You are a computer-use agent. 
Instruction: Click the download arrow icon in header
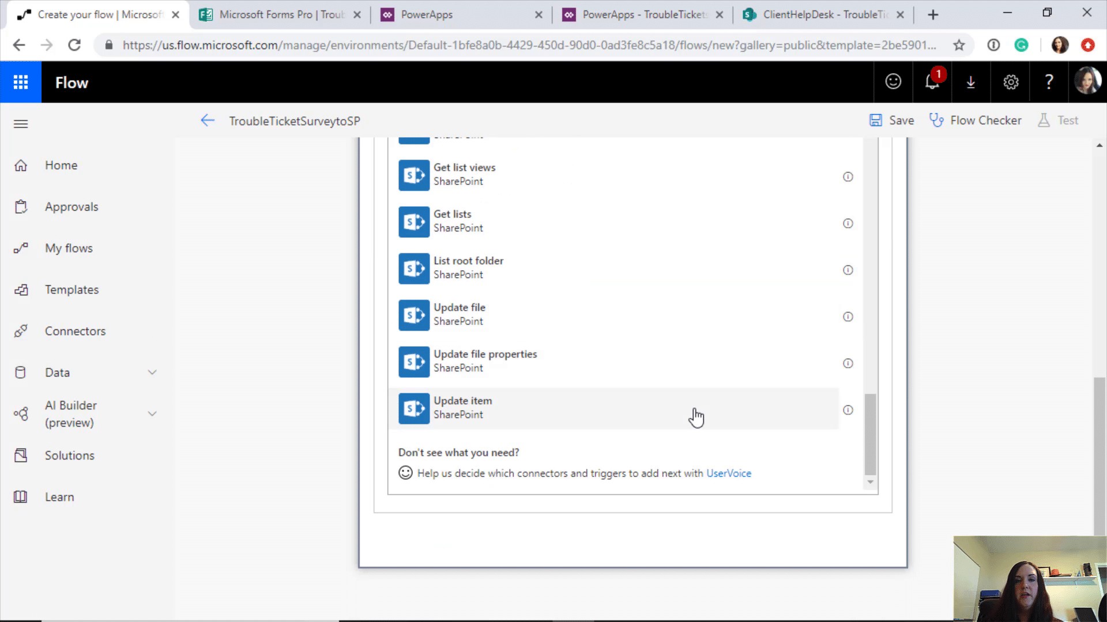tap(971, 82)
